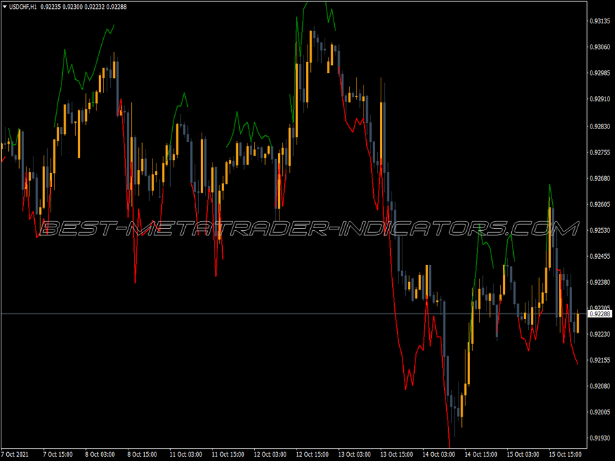
Task: Click the 14 Oct 15:00 time label
Action: (481, 454)
